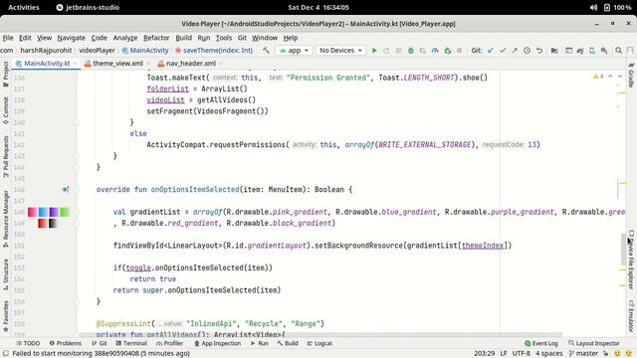This screenshot has height=358, width=637.
Task: Click the lock read-only icon in status bar
Action: 605,354
